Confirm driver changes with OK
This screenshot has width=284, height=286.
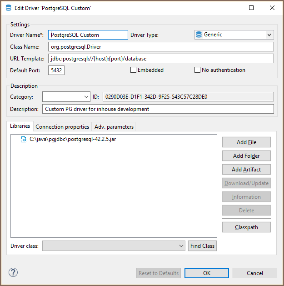tap(206, 273)
